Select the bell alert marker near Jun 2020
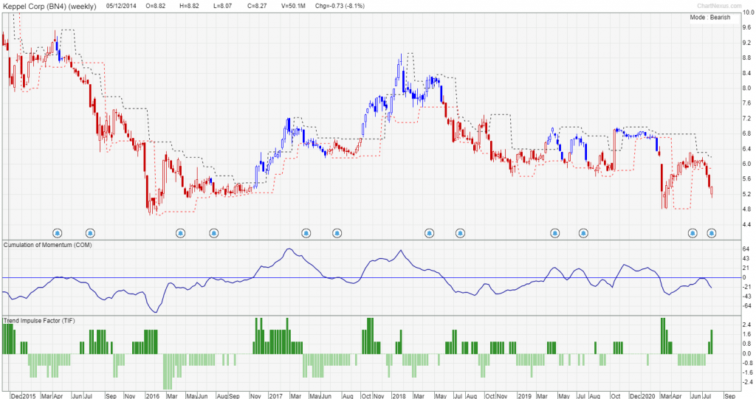 (693, 233)
